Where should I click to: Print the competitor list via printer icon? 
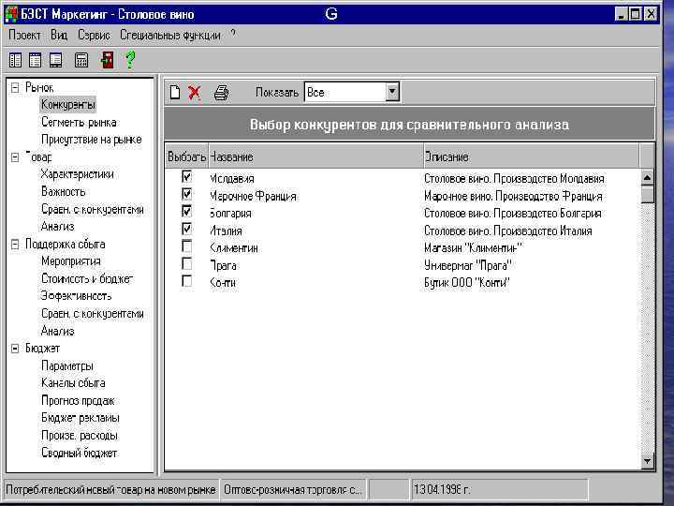(221, 93)
